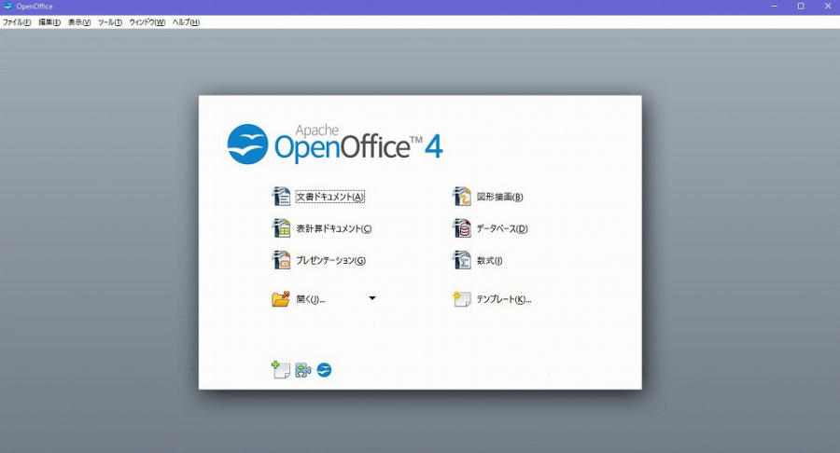
Task: Open the ファイル(F) menu
Action: click(17, 22)
